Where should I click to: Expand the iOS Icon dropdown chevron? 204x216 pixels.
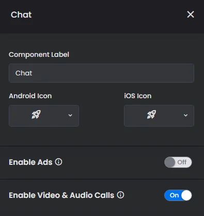(x=185, y=115)
